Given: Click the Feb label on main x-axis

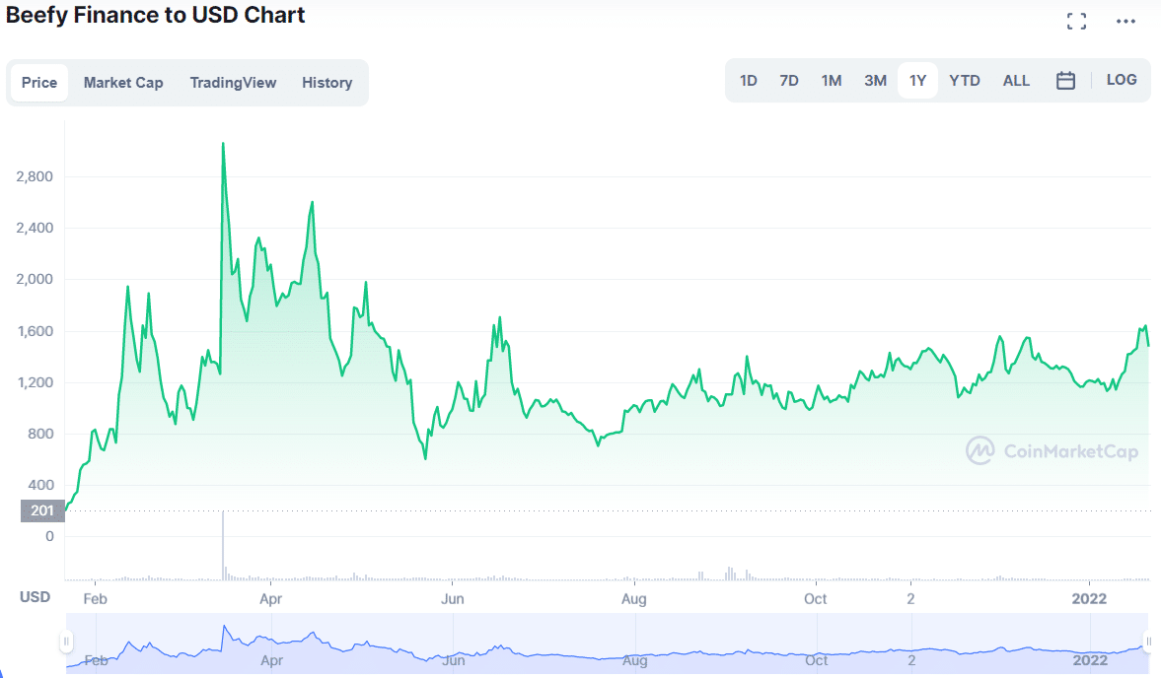Looking at the screenshot, I should pyautogui.click(x=95, y=599).
